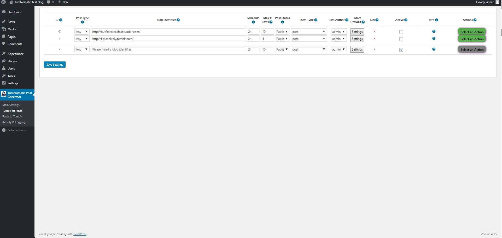Screen dimensions: 502x238
Task: Open Post Type dropdown in new rule row
Action: point(82,49)
